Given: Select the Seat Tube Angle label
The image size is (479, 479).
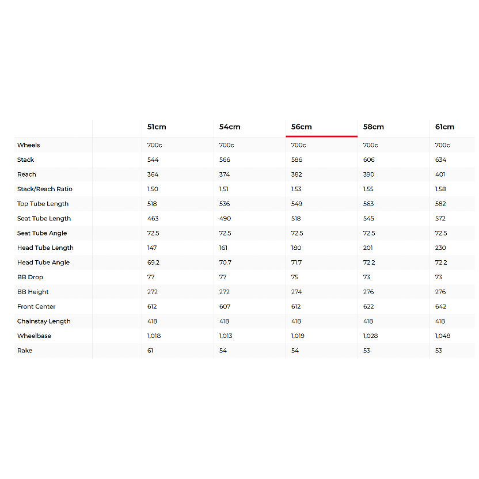Looking at the screenshot, I should (x=42, y=233).
